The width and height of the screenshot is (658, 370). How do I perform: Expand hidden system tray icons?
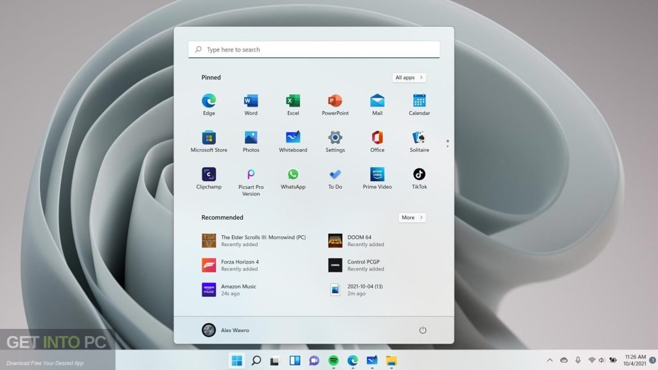[x=550, y=360]
